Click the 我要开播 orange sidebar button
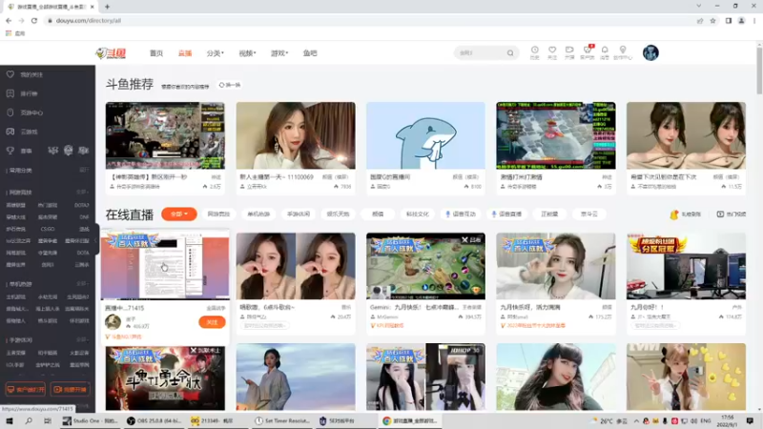 [x=70, y=390]
